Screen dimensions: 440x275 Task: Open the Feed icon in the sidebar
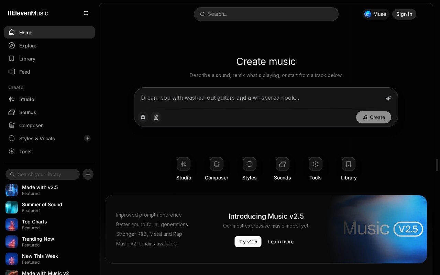(x=12, y=71)
